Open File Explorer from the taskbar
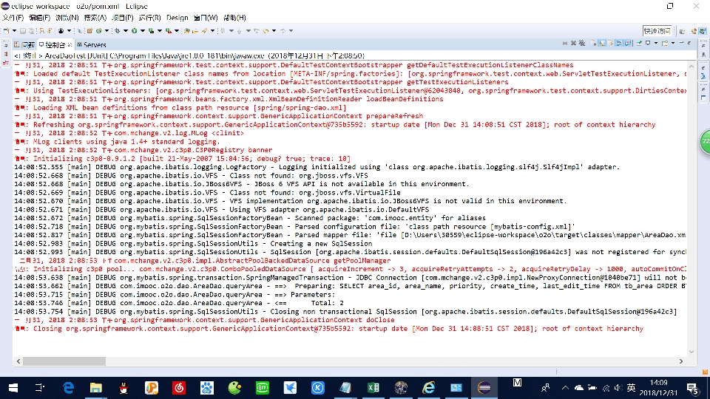The height and width of the screenshot is (399, 710). tap(95, 388)
